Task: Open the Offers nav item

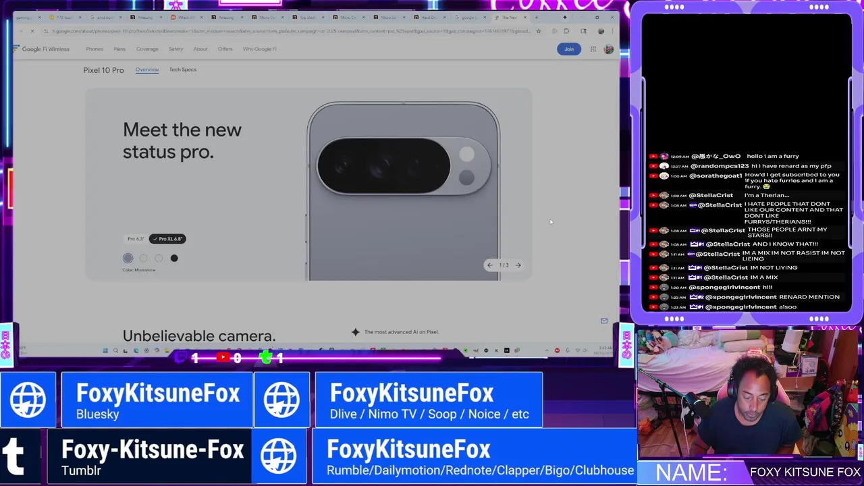Action: coord(225,49)
